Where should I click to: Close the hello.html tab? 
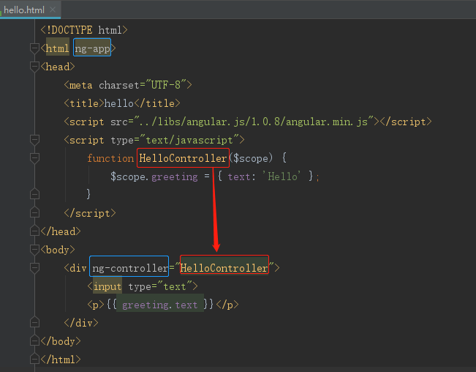point(53,10)
